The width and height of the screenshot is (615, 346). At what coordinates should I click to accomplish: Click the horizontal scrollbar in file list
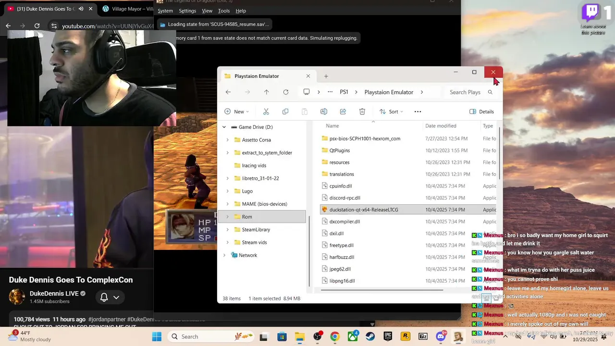[x=382, y=290]
